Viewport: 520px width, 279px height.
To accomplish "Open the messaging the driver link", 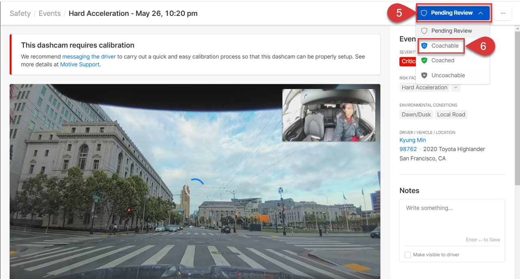I will click(89, 56).
